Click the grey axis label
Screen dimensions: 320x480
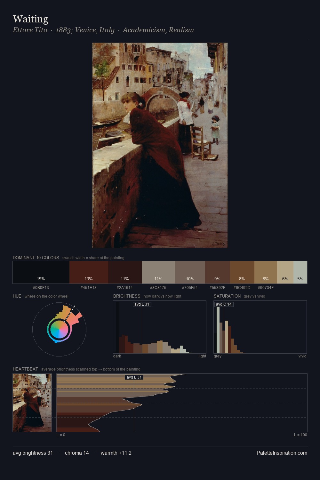218,356
